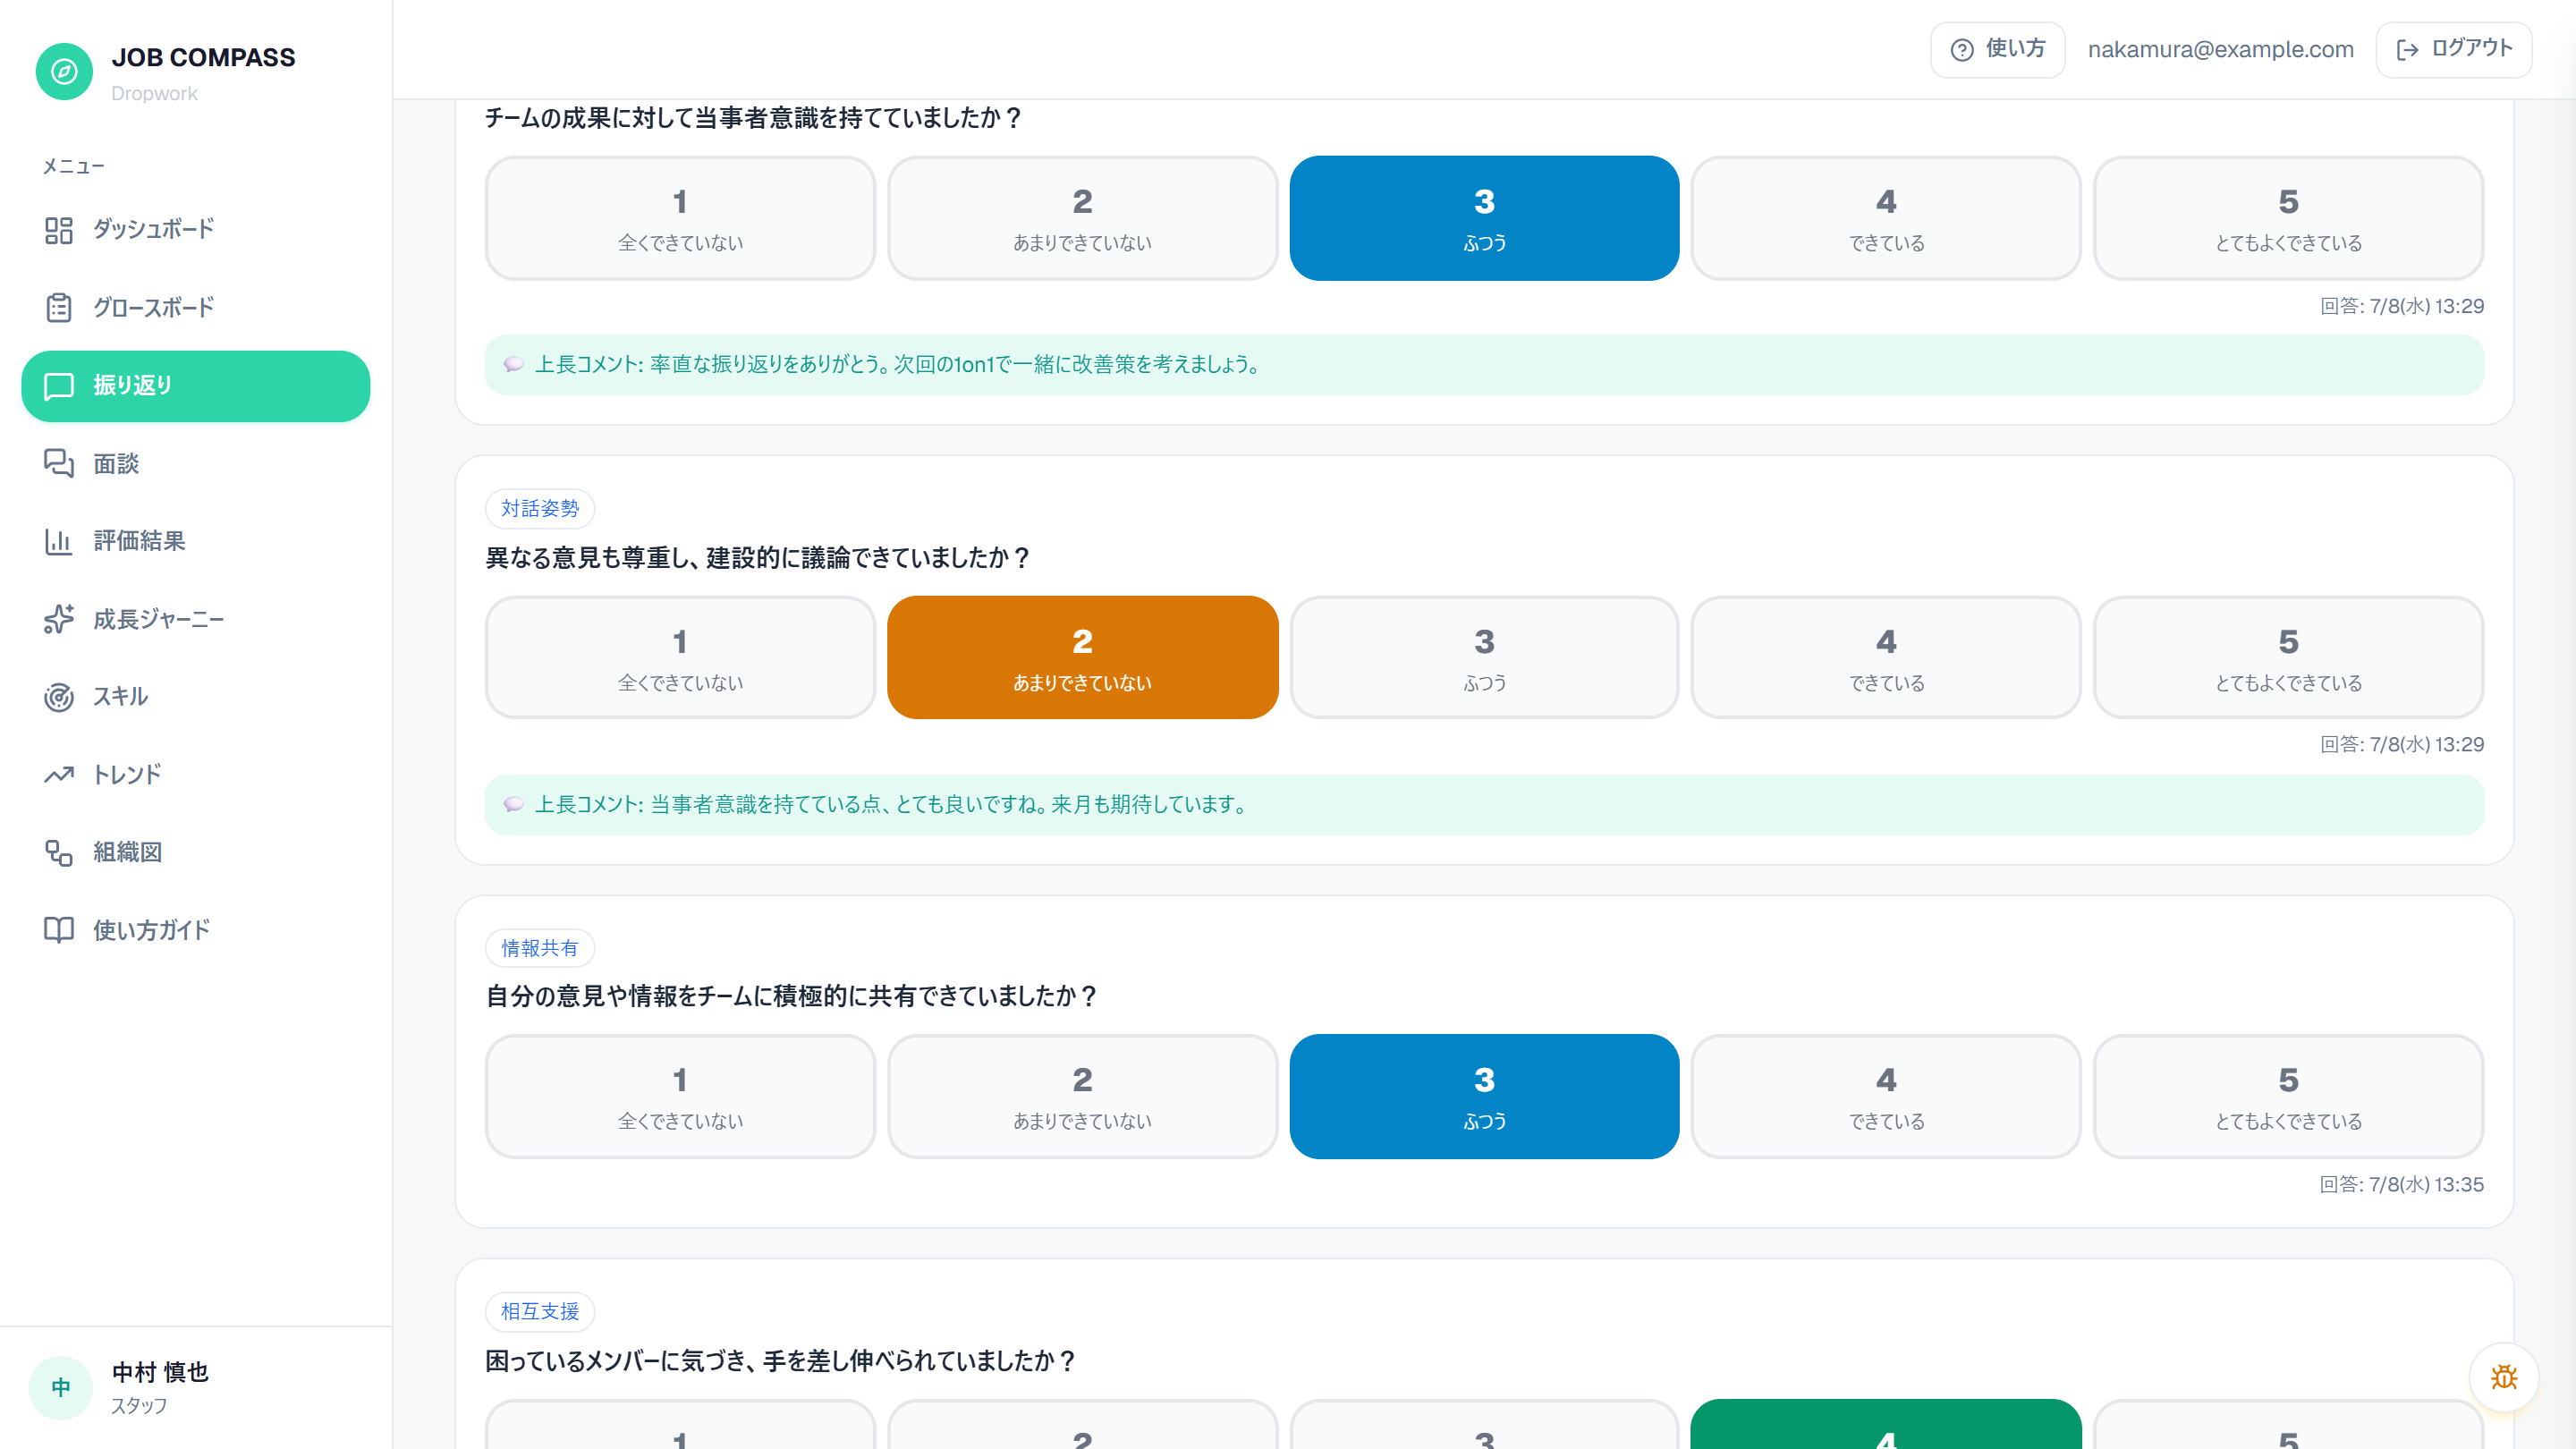Image resolution: width=2576 pixels, height=1449 pixels.
Task: Click the グロースボード clipboard icon
Action: coord(59,308)
